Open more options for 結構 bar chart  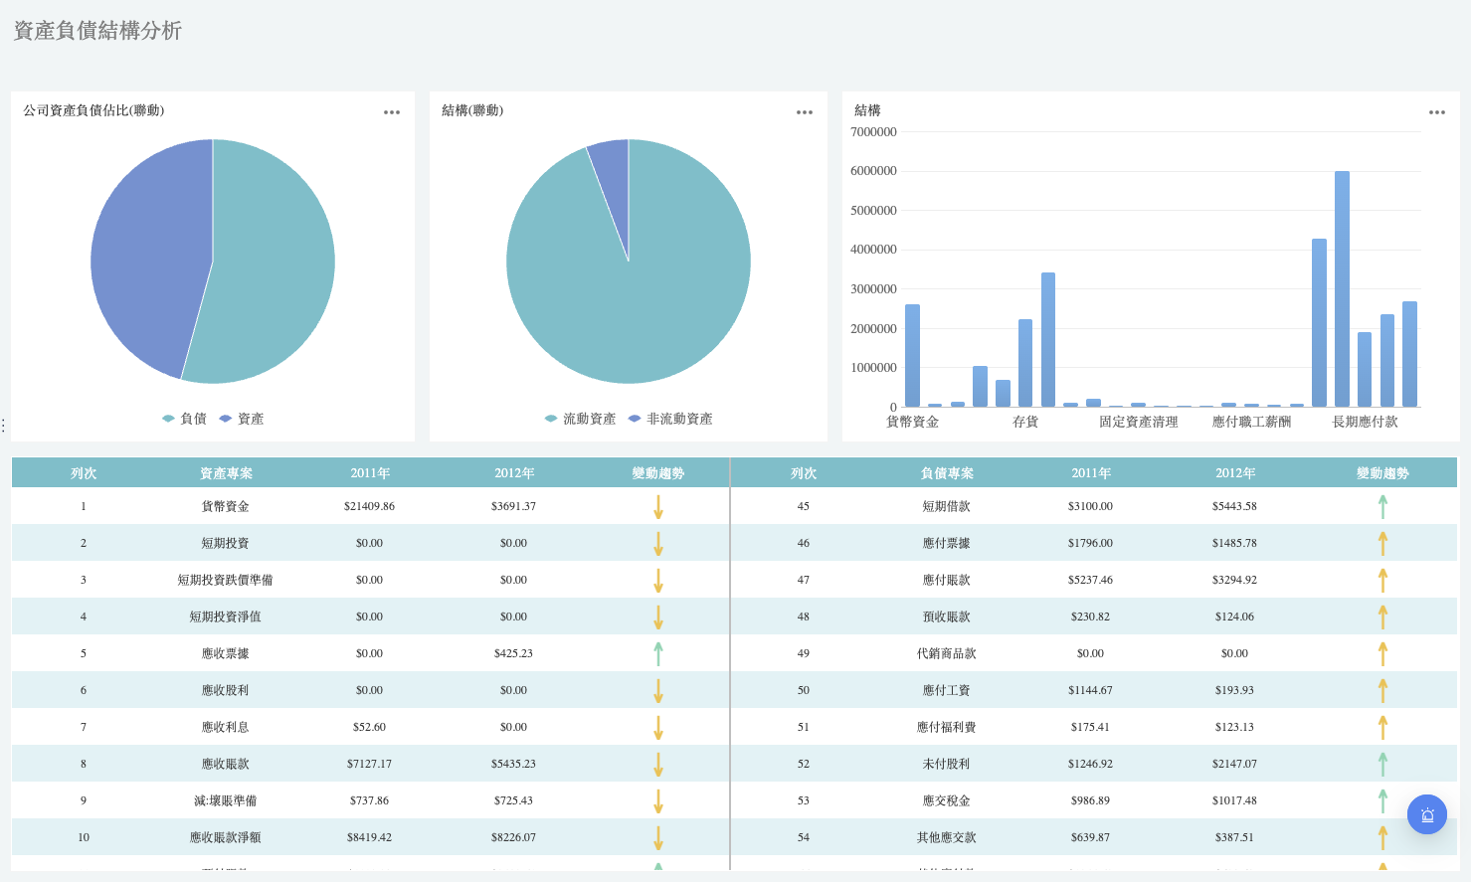coord(1437,112)
